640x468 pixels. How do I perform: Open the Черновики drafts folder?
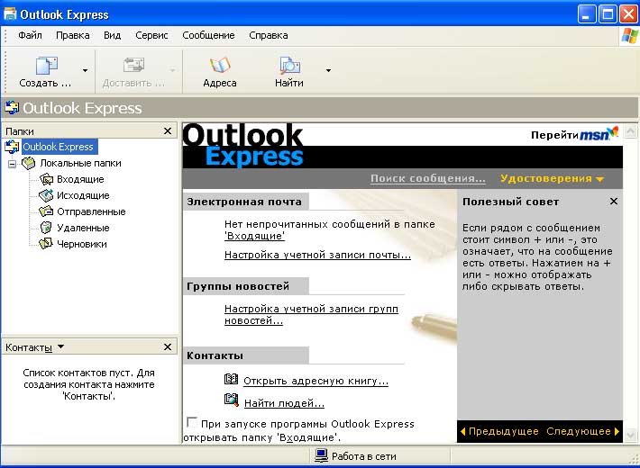[81, 244]
